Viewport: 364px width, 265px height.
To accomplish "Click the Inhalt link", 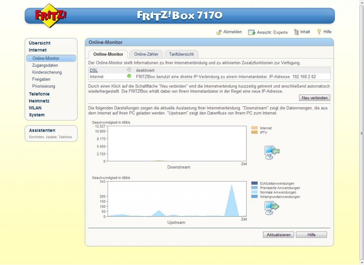I will tap(305, 32).
